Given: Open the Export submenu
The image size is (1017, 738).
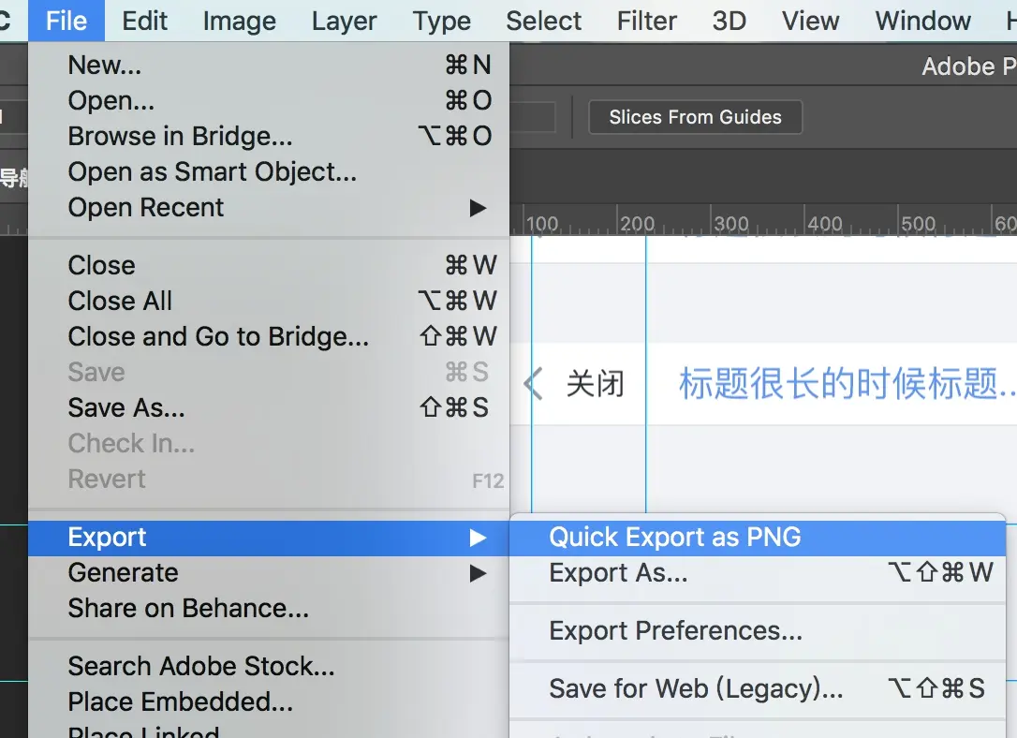Looking at the screenshot, I should tap(108, 538).
